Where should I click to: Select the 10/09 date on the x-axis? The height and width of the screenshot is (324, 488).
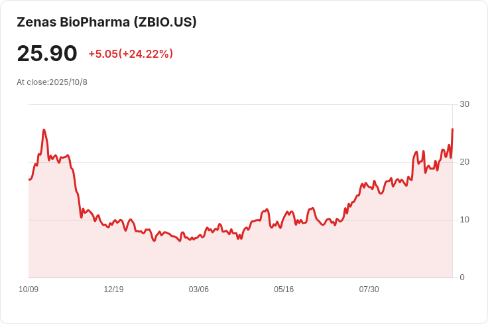point(29,289)
